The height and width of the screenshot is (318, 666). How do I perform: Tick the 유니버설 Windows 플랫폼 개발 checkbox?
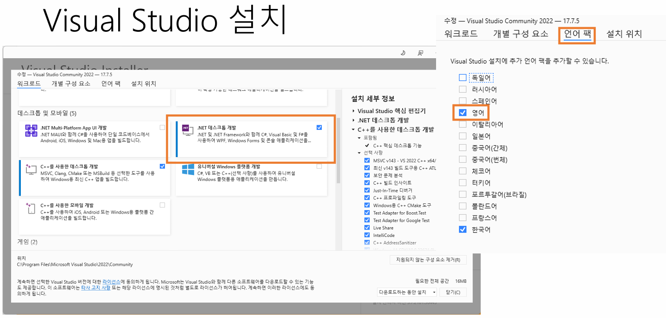click(x=319, y=166)
